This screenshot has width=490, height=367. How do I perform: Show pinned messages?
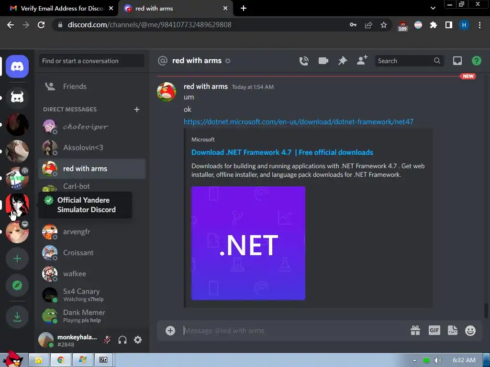(x=343, y=61)
